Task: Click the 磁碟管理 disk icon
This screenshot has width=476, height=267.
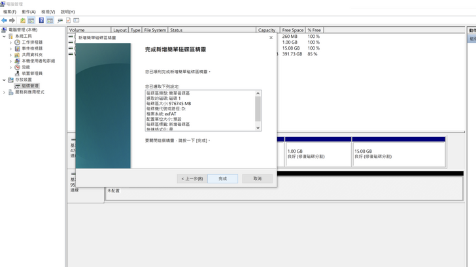Action: click(17, 86)
